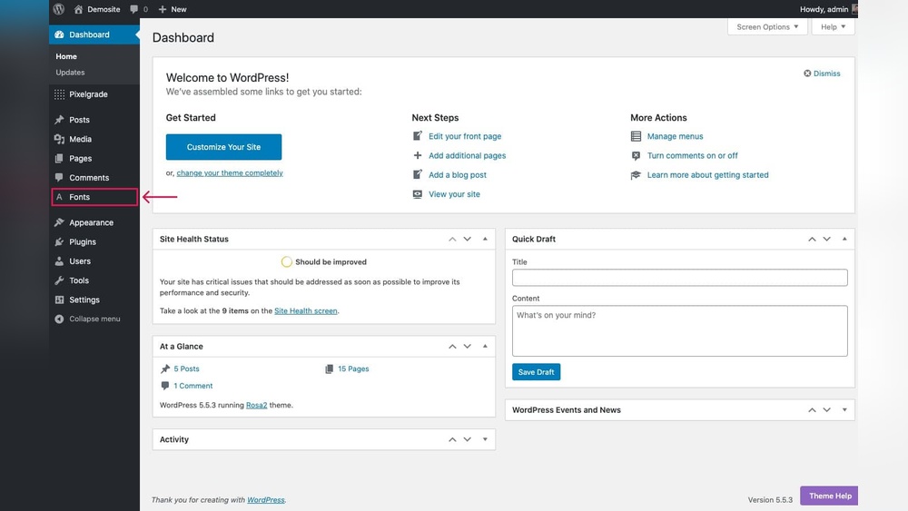Click the Fonts letter A icon

59,197
